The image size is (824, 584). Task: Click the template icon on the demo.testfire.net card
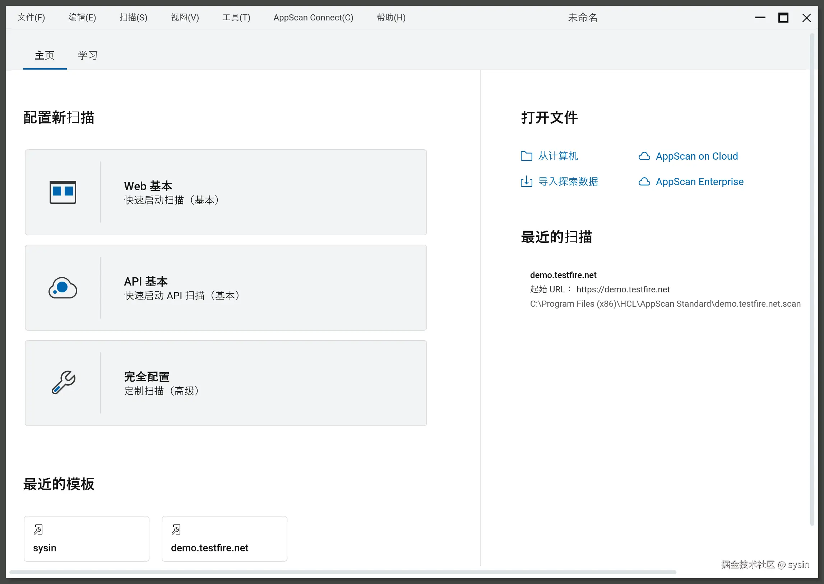pyautogui.click(x=176, y=529)
